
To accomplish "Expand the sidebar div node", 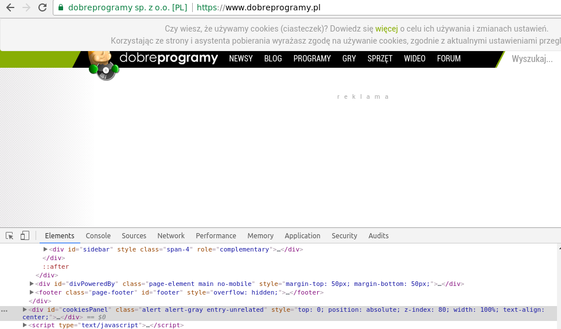I will click(45, 249).
